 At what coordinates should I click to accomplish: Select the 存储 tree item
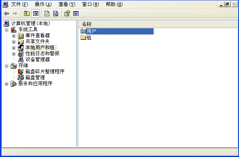click(23, 65)
